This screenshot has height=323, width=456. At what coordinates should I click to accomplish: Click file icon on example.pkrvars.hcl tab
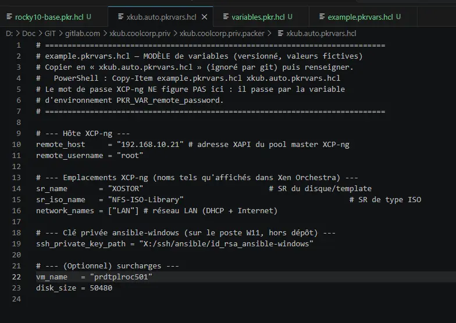click(x=322, y=17)
